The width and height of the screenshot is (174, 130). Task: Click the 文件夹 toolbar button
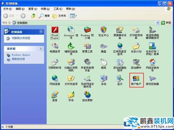tap(59, 16)
